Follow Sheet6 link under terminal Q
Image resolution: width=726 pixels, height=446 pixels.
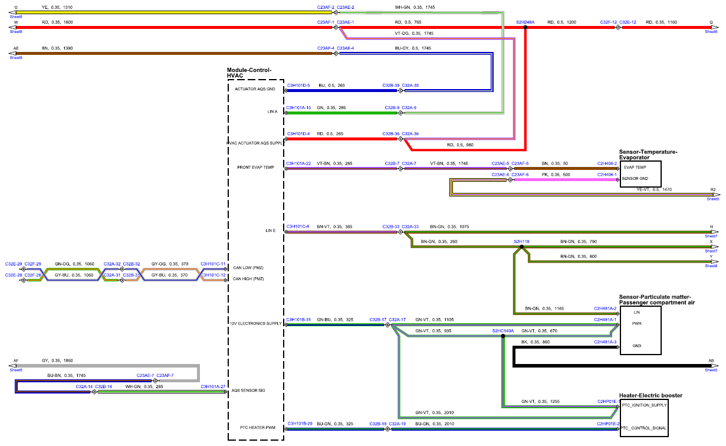tap(711, 32)
